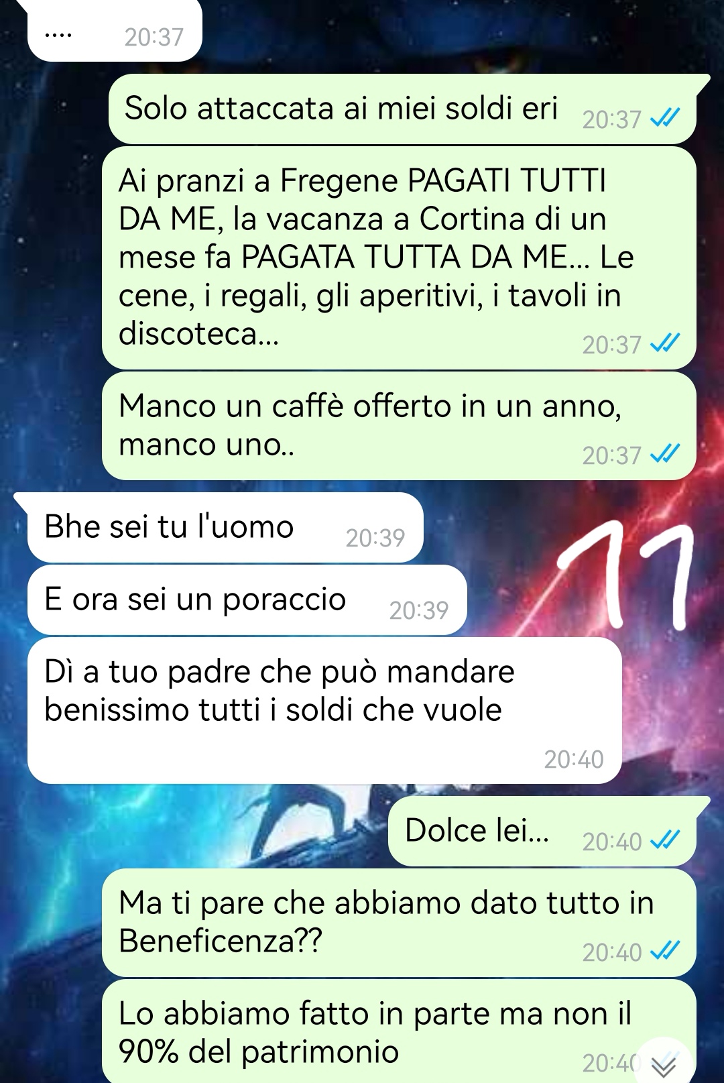The height and width of the screenshot is (1083, 724).
Task: Select the '....' message at top
Action: click(115, 31)
